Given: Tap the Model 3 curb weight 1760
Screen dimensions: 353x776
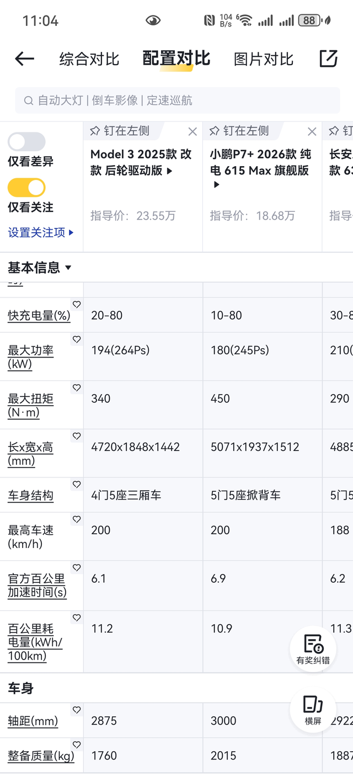Looking at the screenshot, I should click(x=104, y=756).
